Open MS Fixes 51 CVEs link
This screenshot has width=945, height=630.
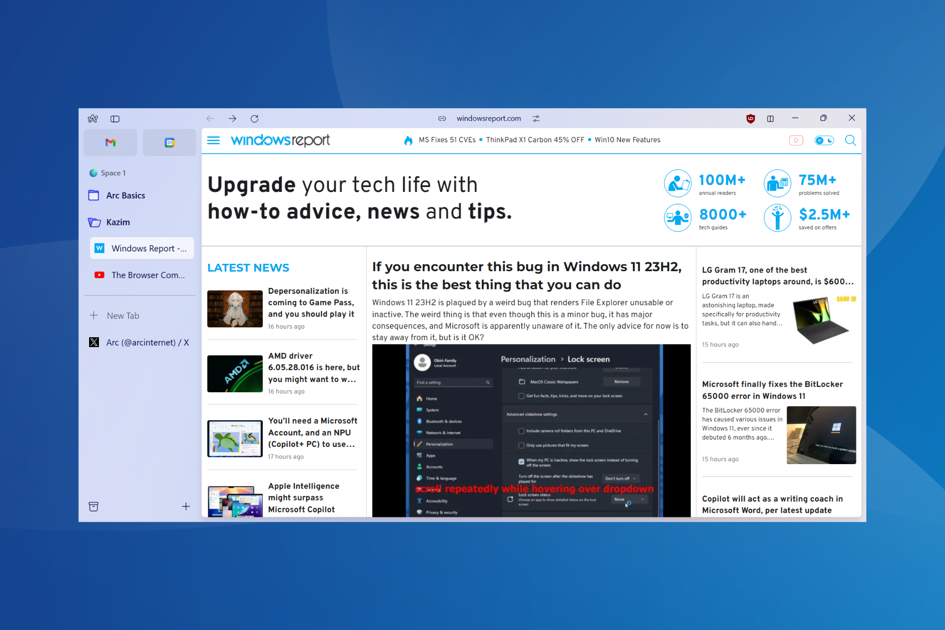447,140
